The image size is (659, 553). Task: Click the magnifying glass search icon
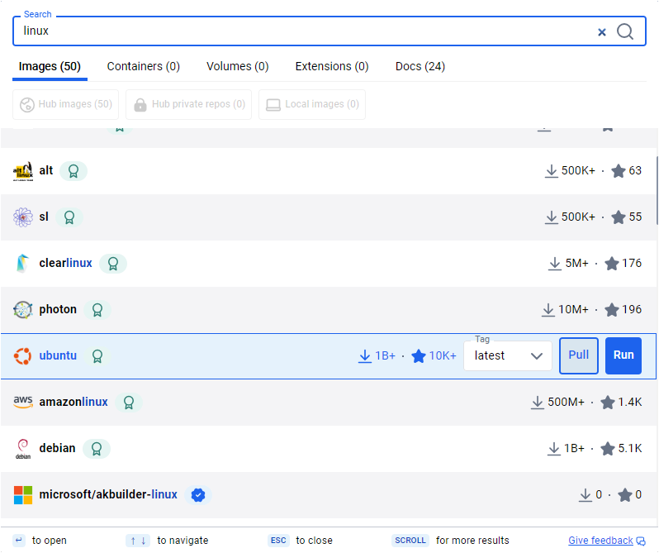pos(625,31)
